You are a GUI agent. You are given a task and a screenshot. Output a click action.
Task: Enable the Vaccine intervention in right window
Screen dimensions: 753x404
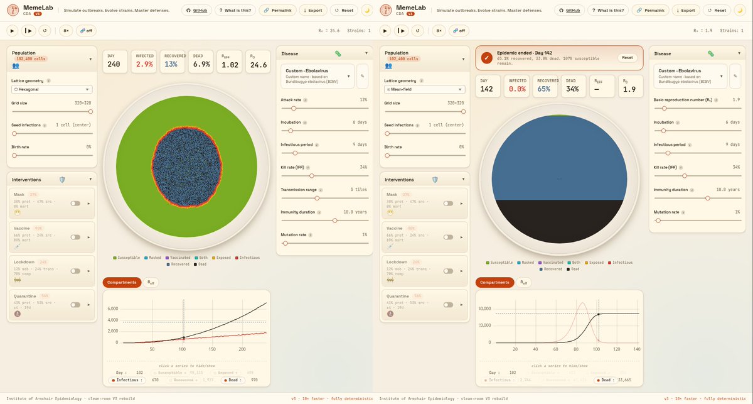coord(449,237)
